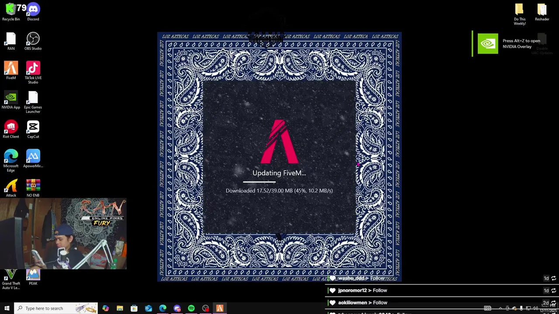
Task: Click the replay icon on jpnoromor12 row
Action: pyautogui.click(x=553, y=290)
